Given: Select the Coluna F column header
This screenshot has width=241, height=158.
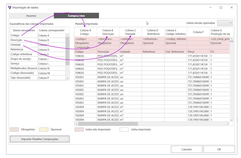Looking at the screenshot, I should point(197,32).
